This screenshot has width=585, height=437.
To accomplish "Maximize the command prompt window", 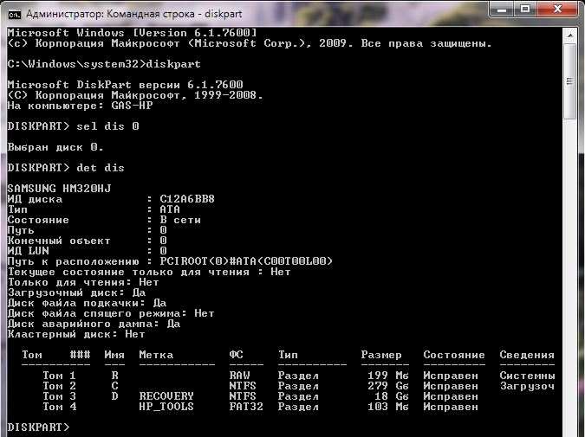I will (525, 10).
